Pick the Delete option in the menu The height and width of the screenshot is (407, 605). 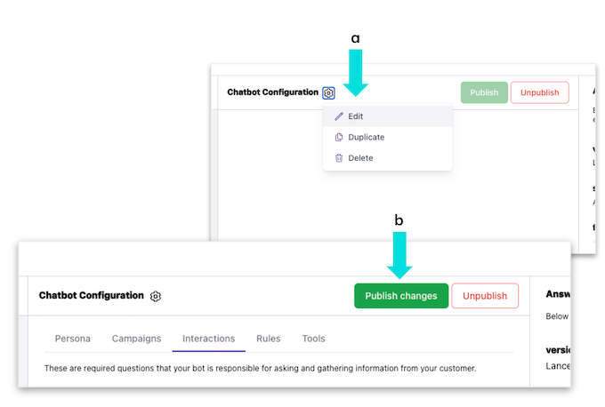tap(360, 158)
